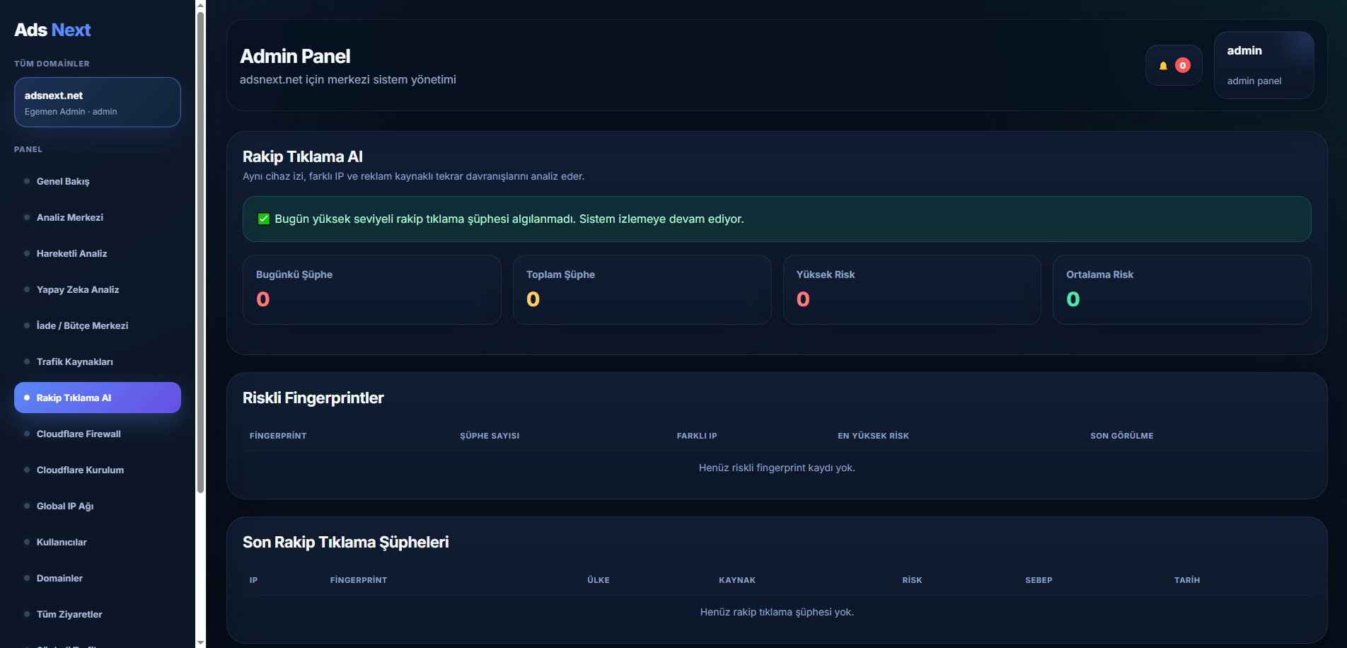Click the Admin Panel page title
Viewport: 1347px width, 648px height.
click(x=295, y=56)
